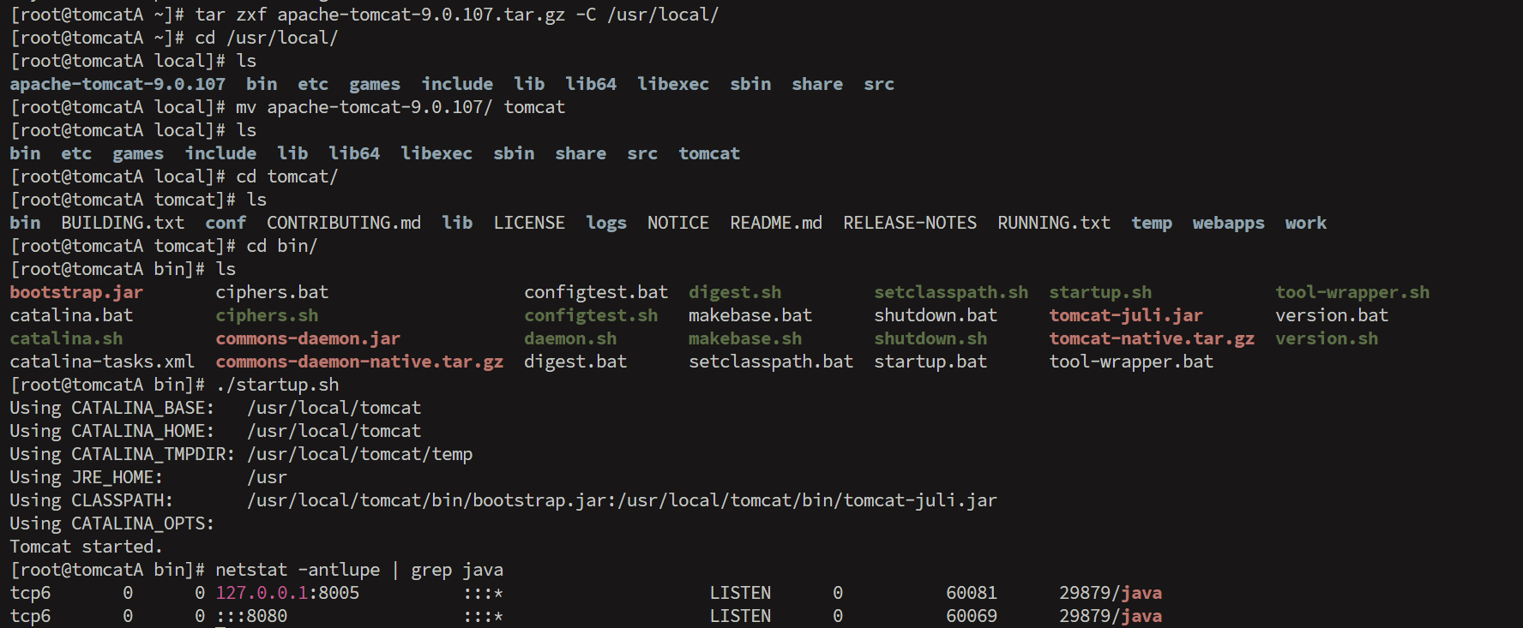This screenshot has height=628, width=1523.
Task: Click the catalina-tasks.xml file name
Action: tap(102, 362)
